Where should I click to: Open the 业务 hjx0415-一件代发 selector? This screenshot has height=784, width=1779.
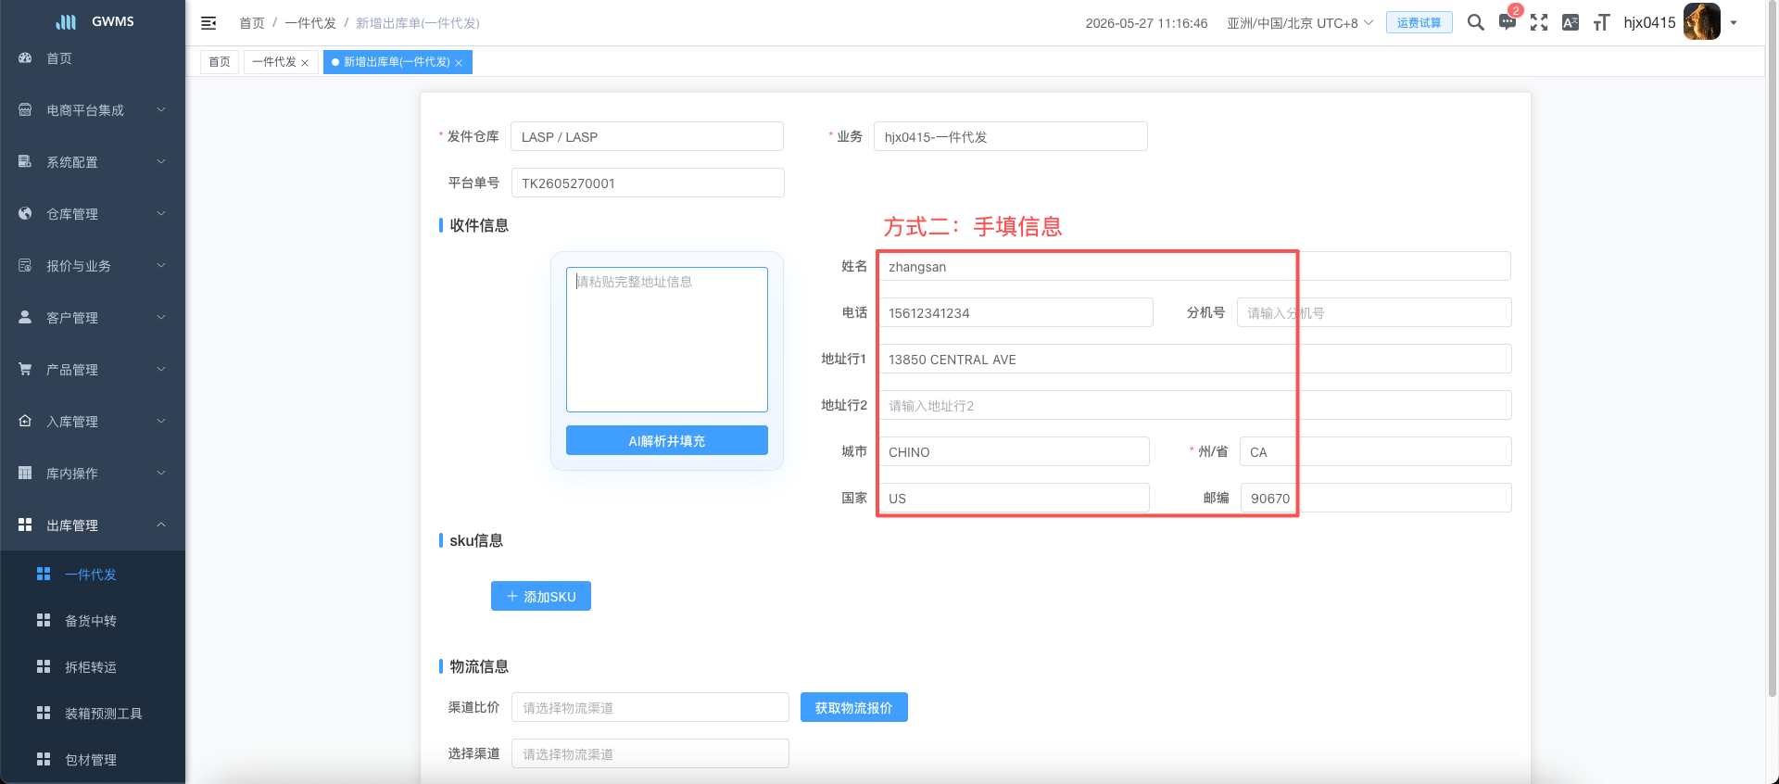tap(1011, 136)
